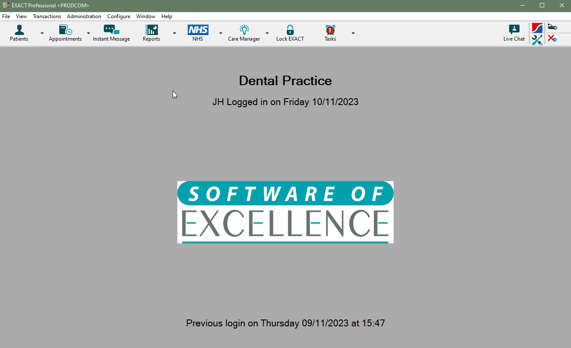Open the Patients module
This screenshot has height=348, width=571.
click(19, 33)
